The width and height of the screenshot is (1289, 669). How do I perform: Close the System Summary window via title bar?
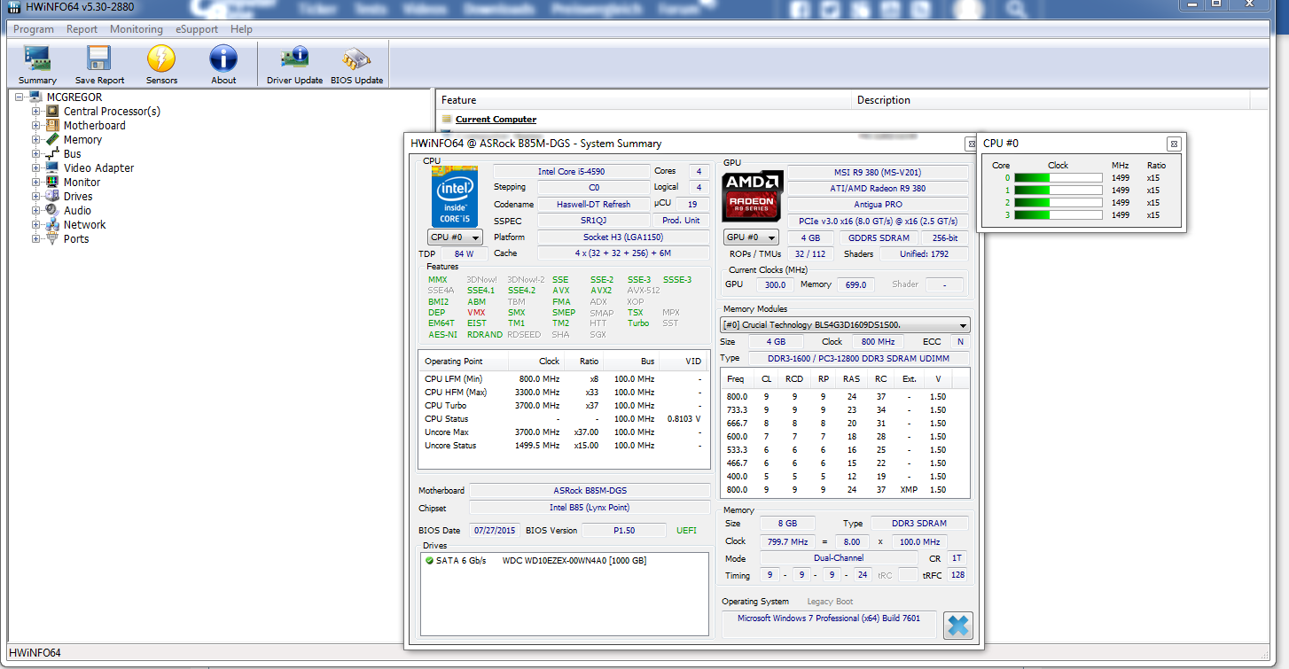(972, 144)
